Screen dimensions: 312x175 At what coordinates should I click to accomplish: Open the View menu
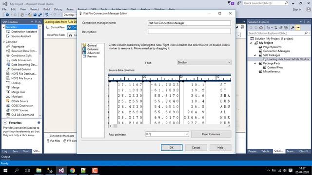23,9
